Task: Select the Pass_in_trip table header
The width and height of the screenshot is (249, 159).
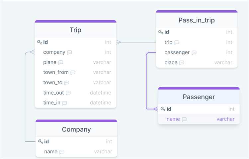Action: tap(197, 20)
